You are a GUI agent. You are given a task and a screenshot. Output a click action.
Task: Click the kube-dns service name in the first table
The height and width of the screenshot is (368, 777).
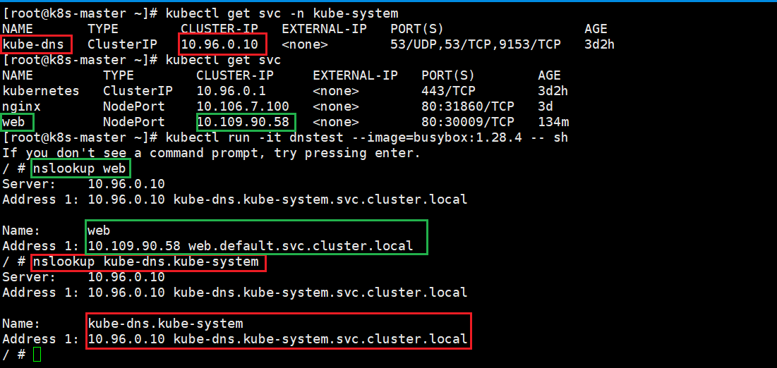(37, 44)
